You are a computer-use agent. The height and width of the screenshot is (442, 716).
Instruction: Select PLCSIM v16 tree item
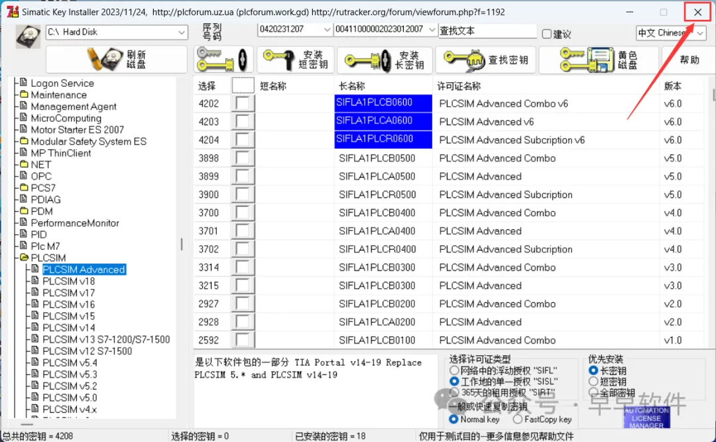click(68, 305)
